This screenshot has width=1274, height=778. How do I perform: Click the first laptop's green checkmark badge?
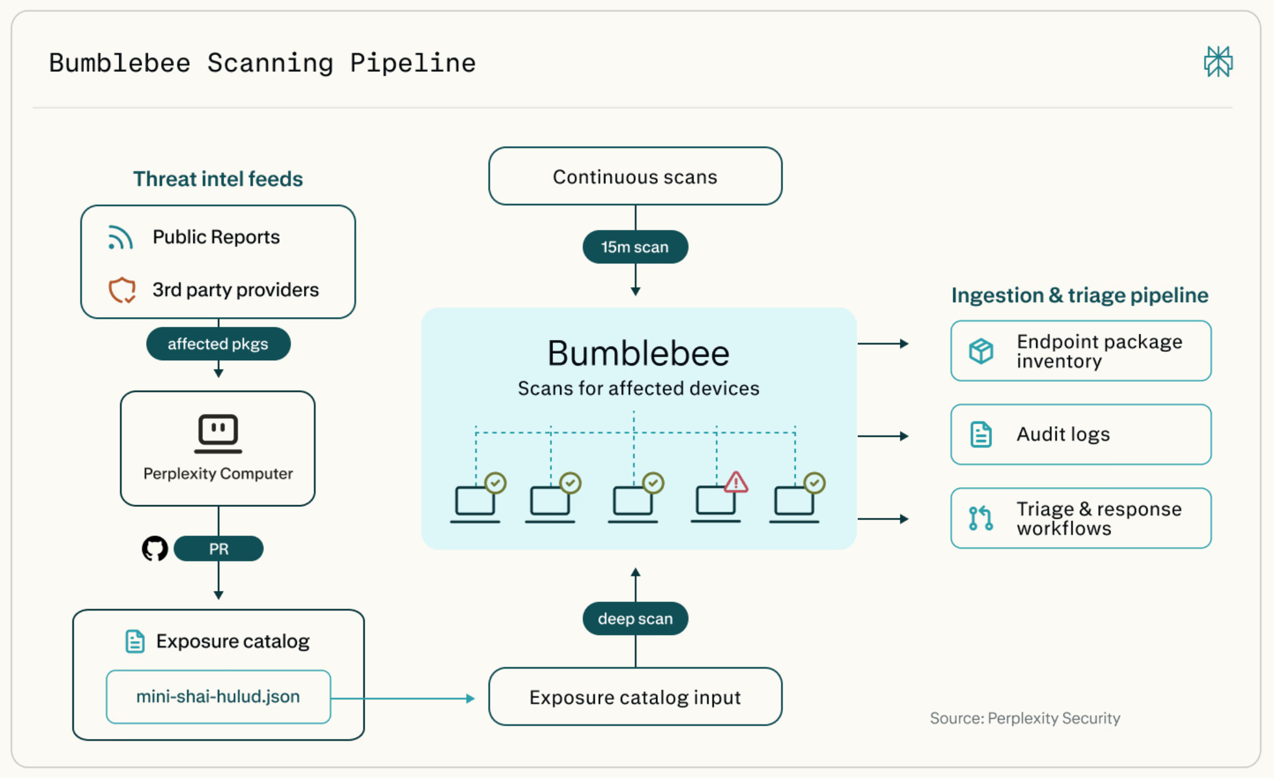(x=496, y=483)
